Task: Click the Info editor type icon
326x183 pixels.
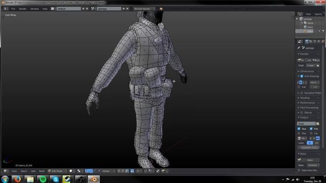Action: pyautogui.click(x=6, y=9)
